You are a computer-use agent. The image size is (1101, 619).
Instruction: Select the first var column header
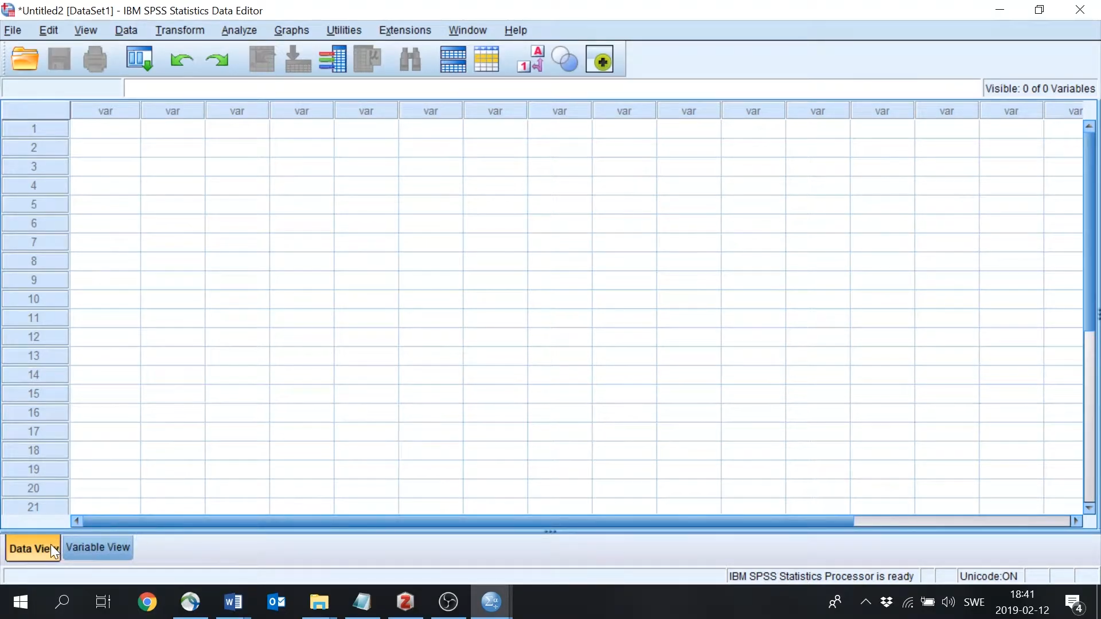pyautogui.click(x=106, y=111)
